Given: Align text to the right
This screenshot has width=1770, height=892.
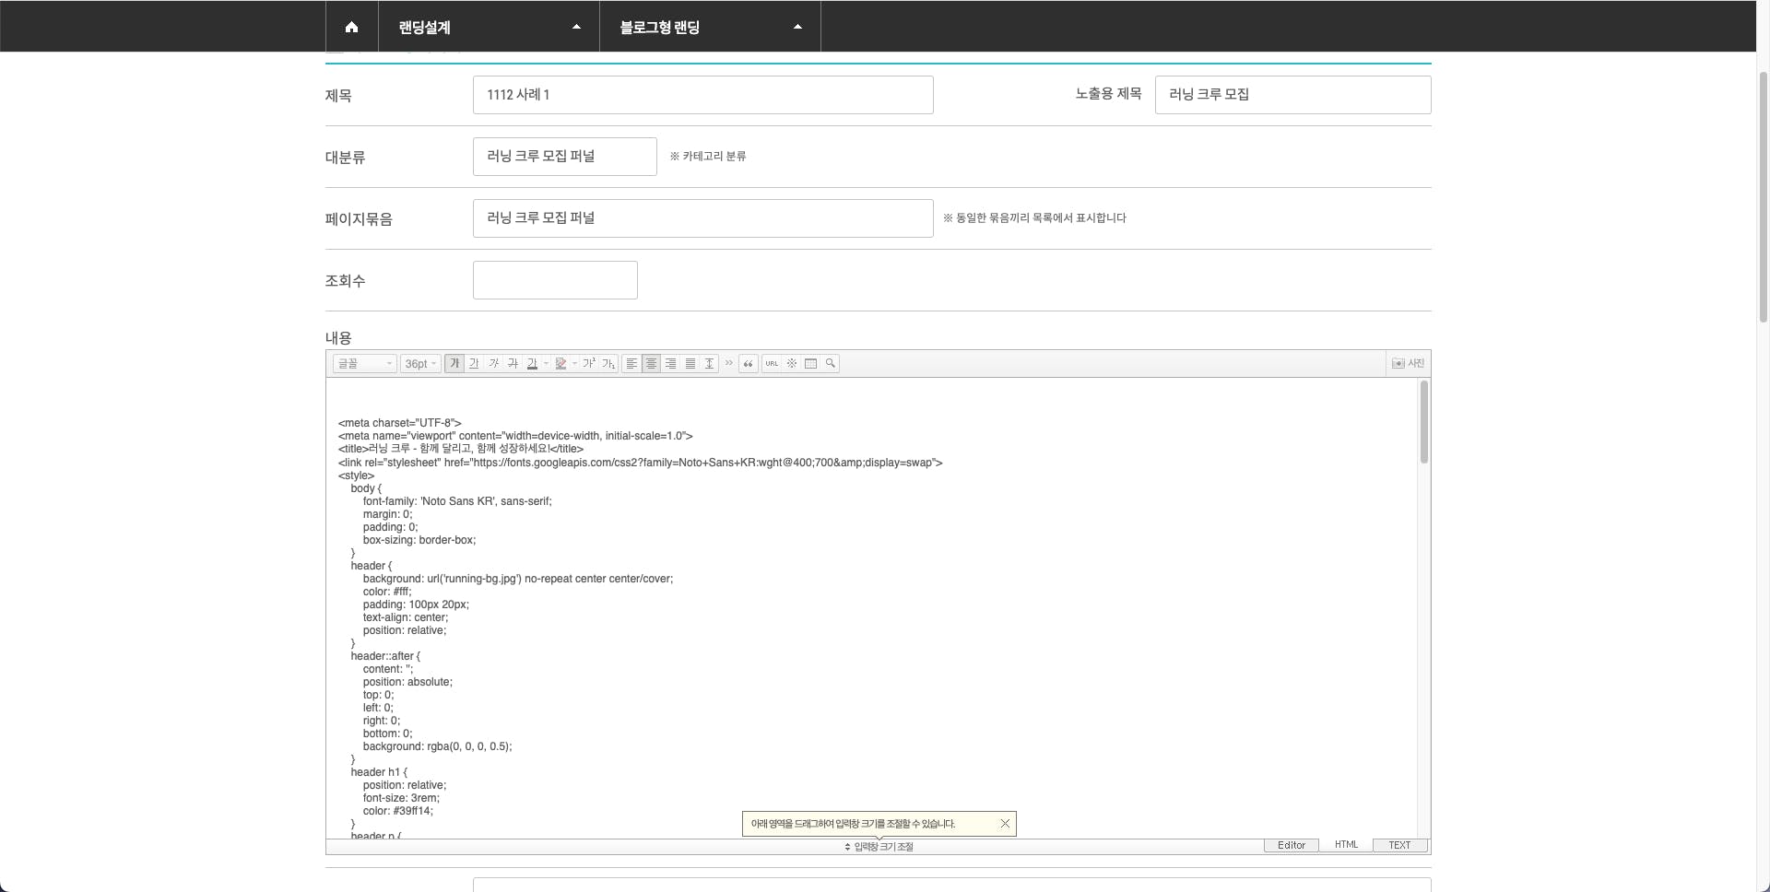Looking at the screenshot, I should pos(670,364).
